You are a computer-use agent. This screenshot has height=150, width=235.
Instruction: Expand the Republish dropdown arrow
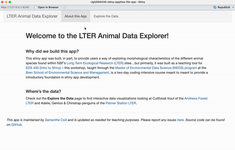click(233, 7)
